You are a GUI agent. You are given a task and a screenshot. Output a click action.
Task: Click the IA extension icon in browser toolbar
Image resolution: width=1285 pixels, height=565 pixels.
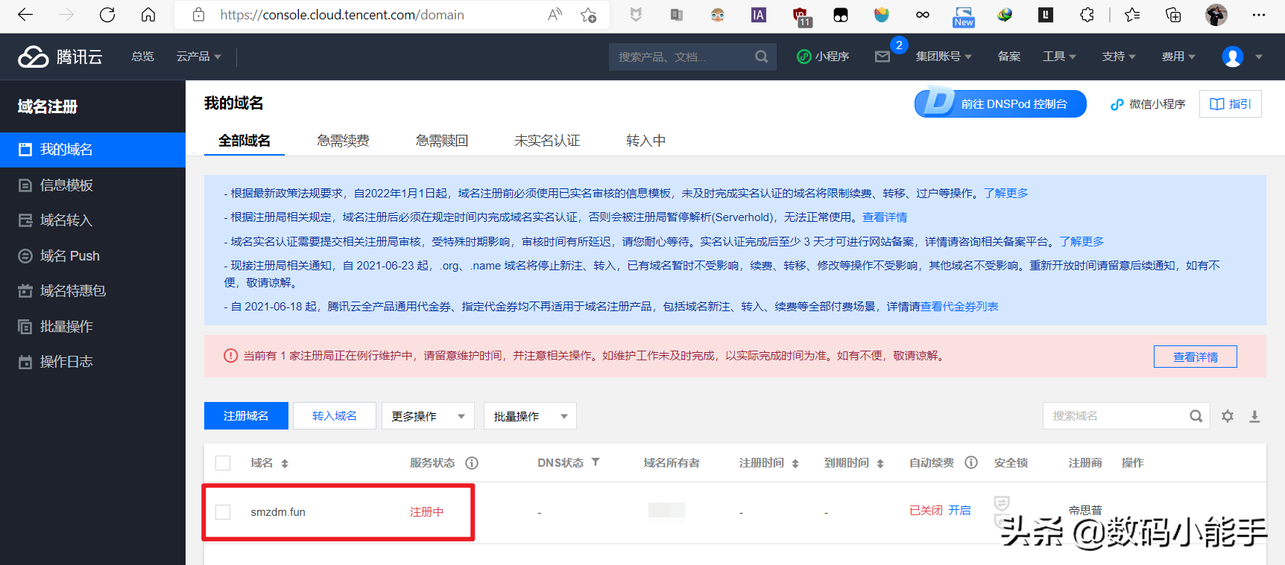[x=759, y=15]
